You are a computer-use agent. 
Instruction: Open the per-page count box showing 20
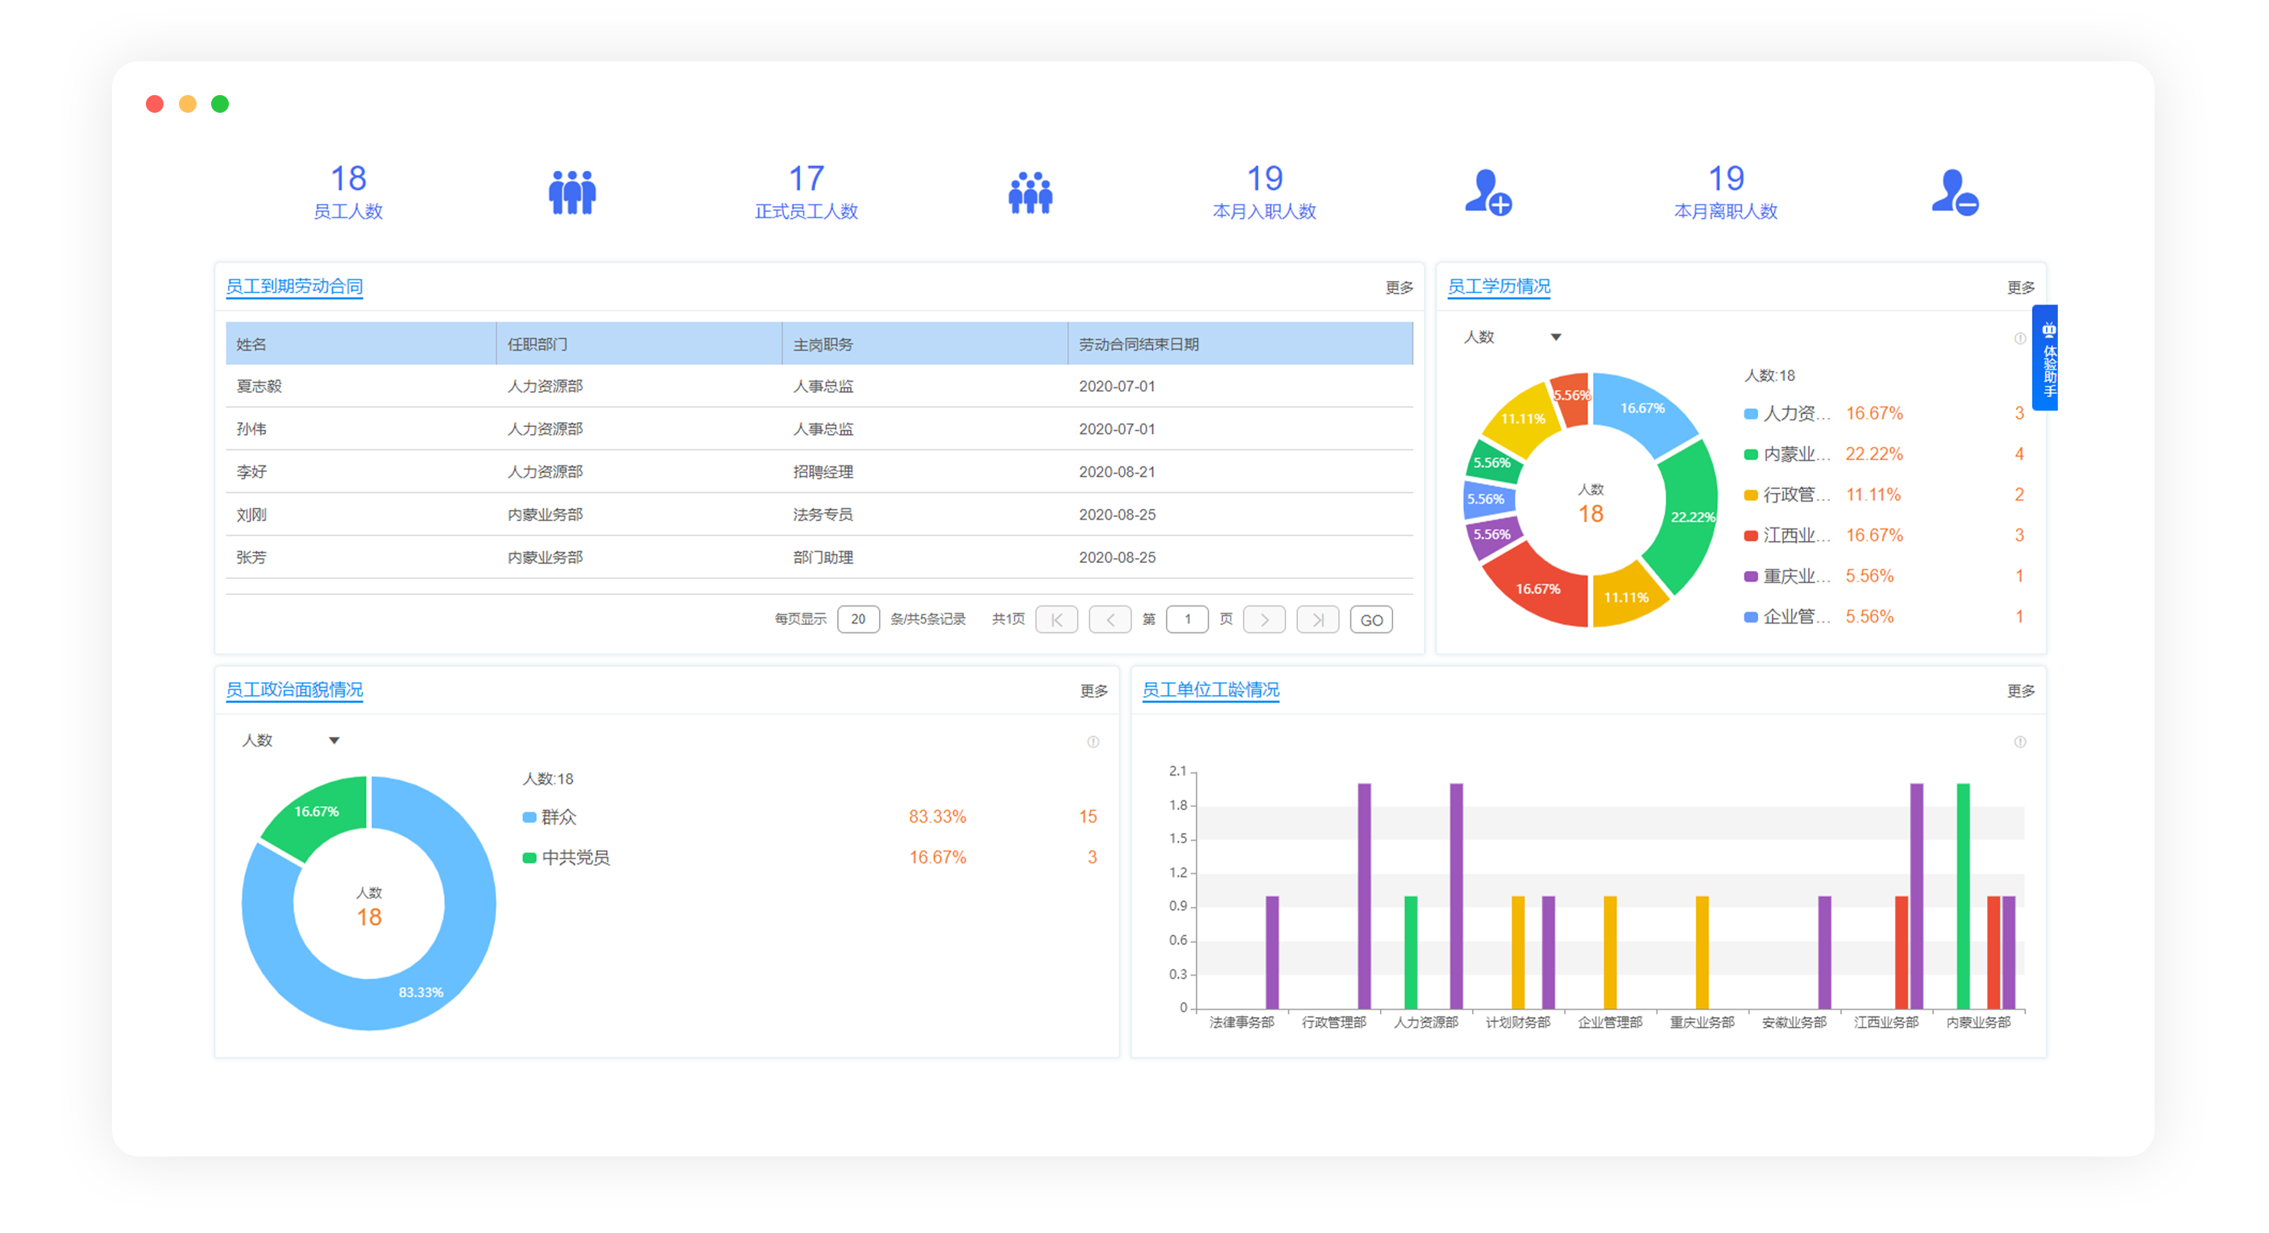(858, 619)
